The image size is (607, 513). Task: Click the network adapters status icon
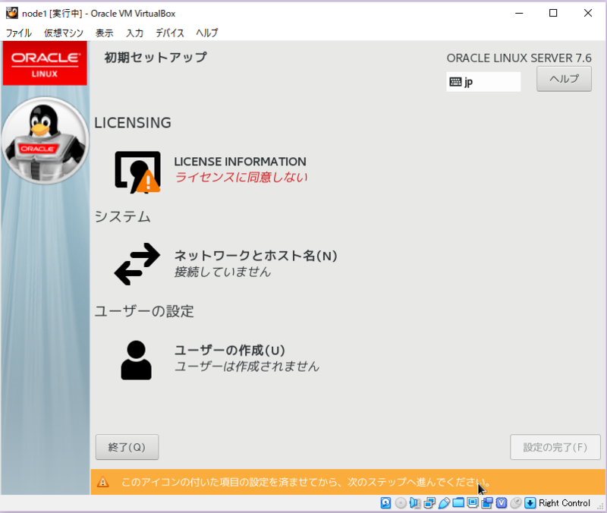coord(429,503)
